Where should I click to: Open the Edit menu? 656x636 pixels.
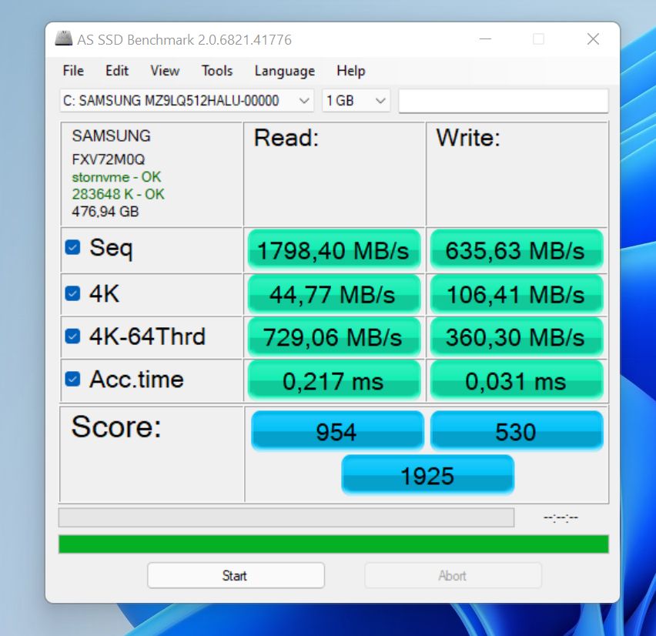pyautogui.click(x=117, y=71)
